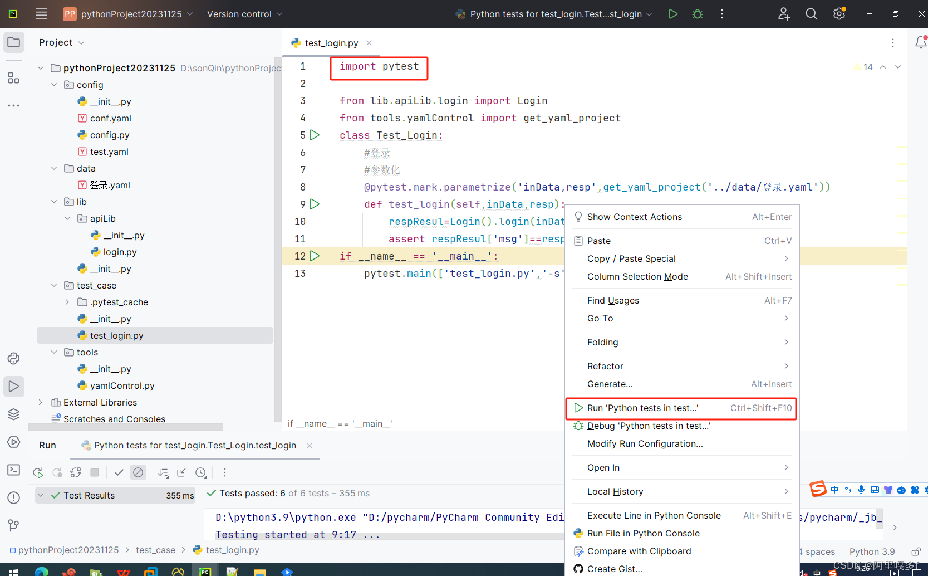928x576 pixels.
Task: Open the Problems tool window
Action: (x=14, y=497)
